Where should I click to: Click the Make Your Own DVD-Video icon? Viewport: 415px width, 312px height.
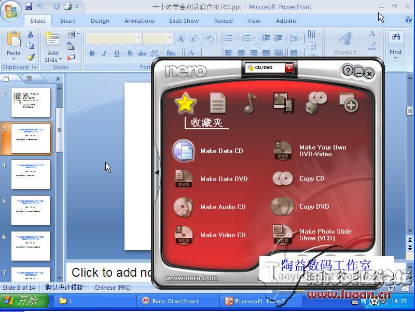tap(282, 150)
